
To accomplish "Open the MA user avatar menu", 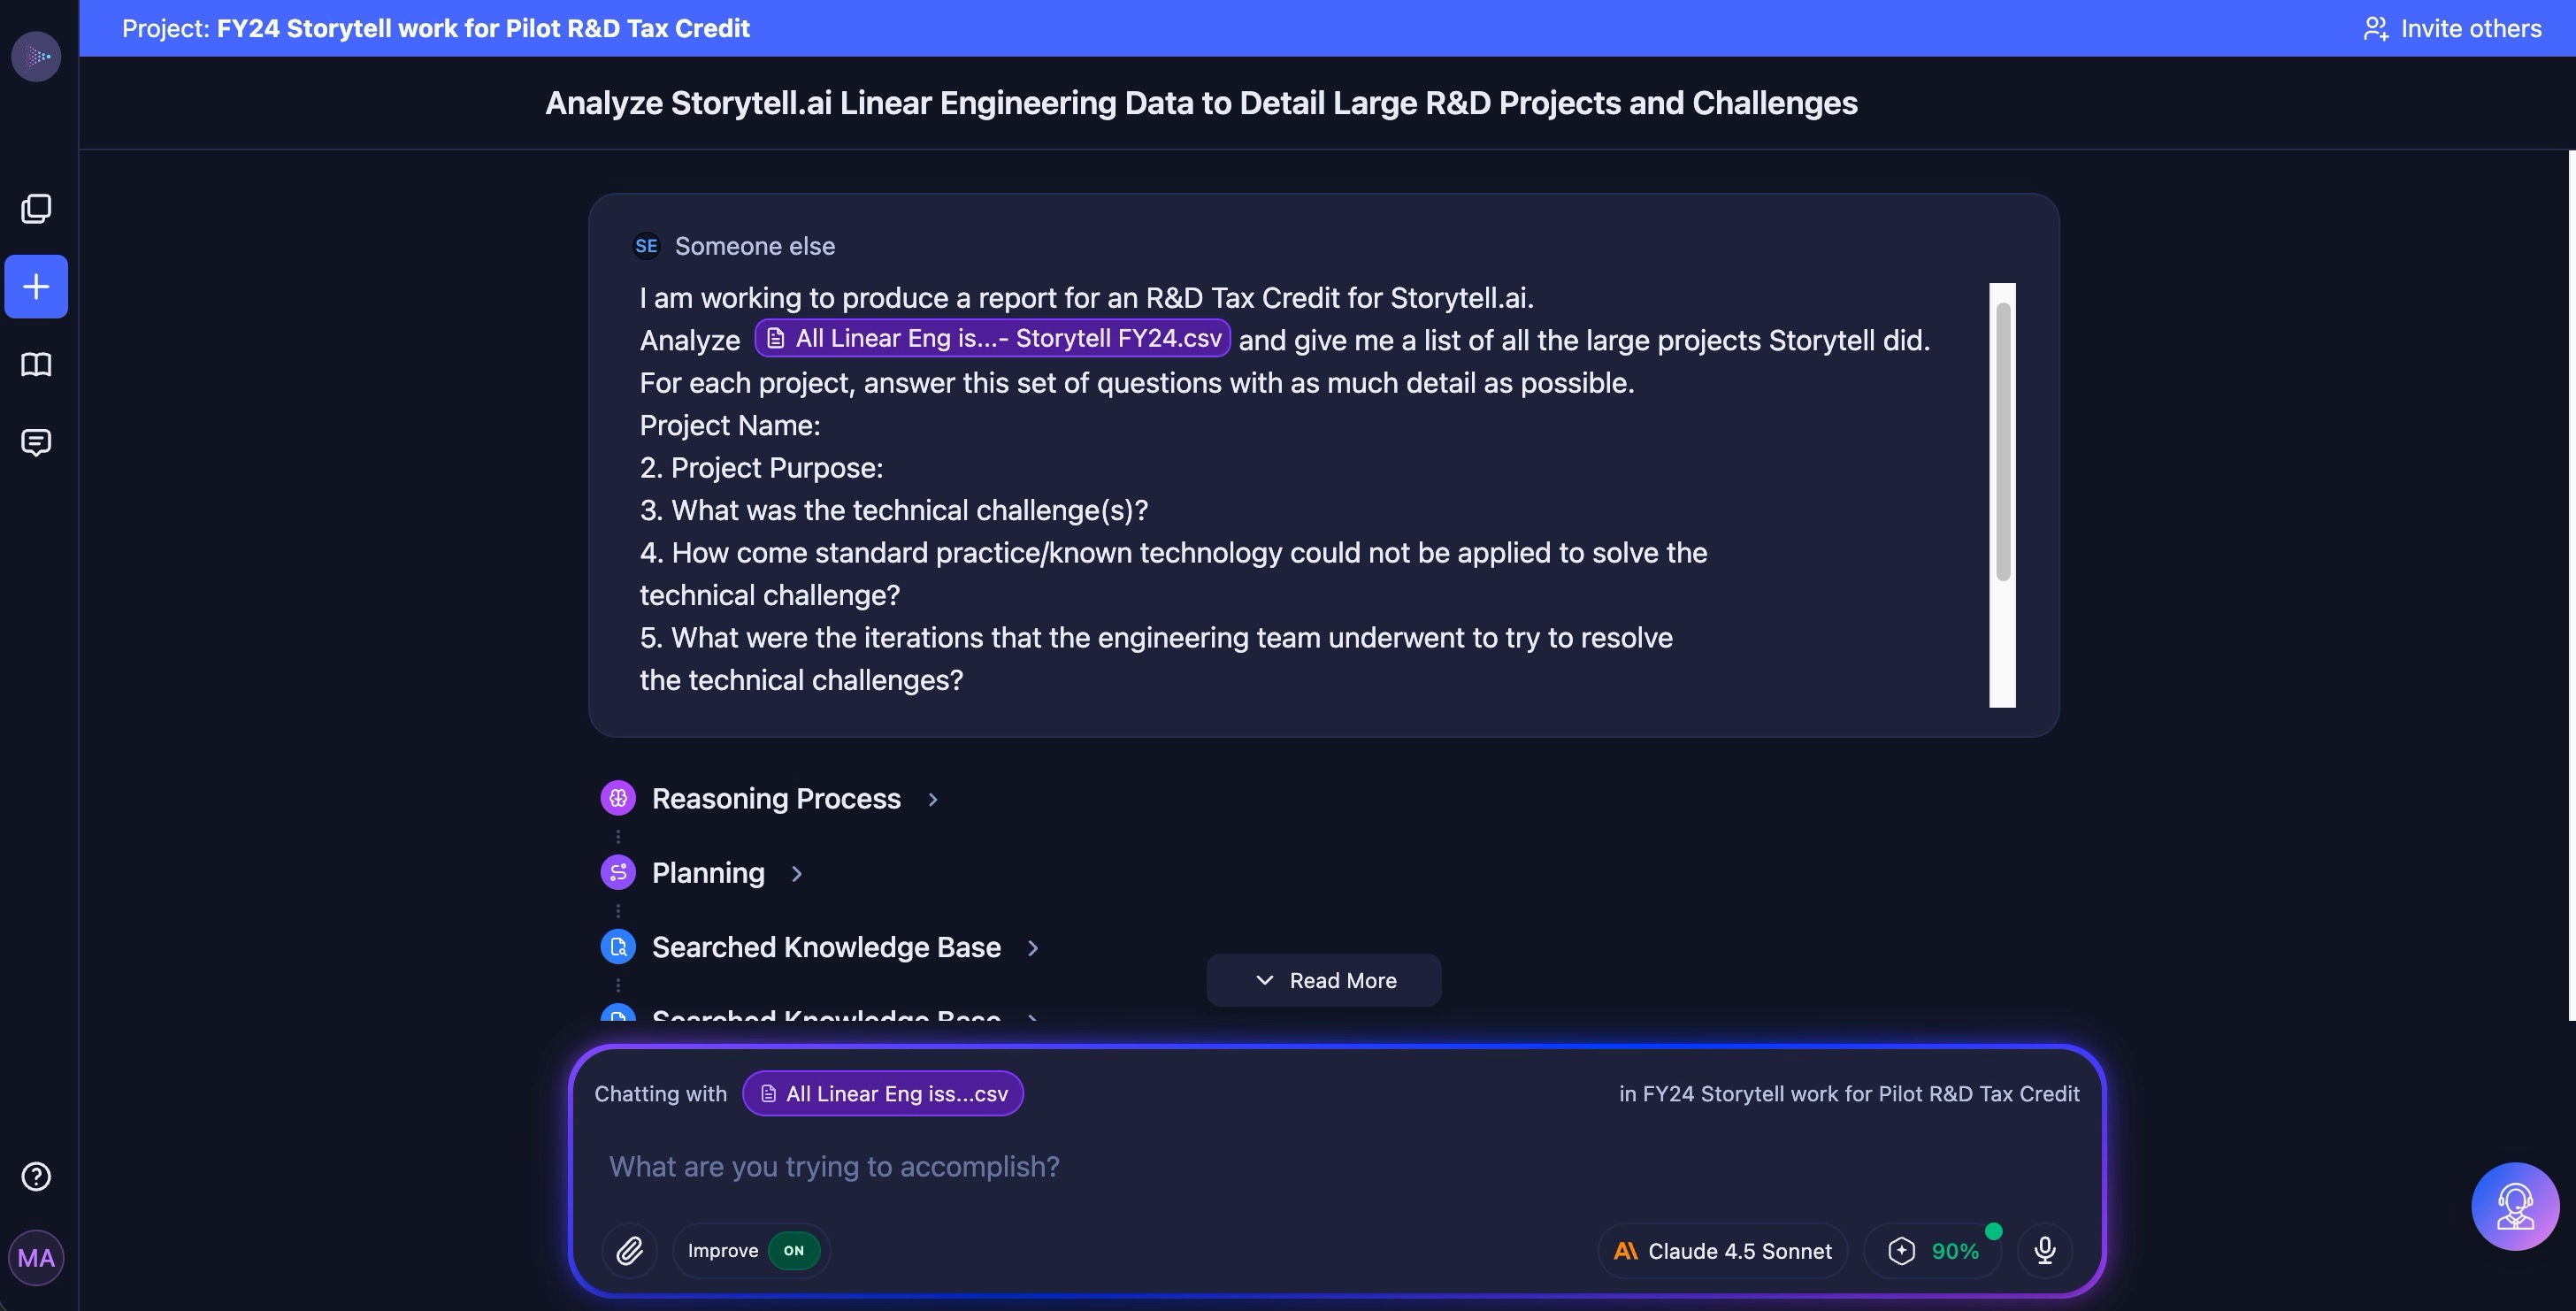I will [36, 1258].
